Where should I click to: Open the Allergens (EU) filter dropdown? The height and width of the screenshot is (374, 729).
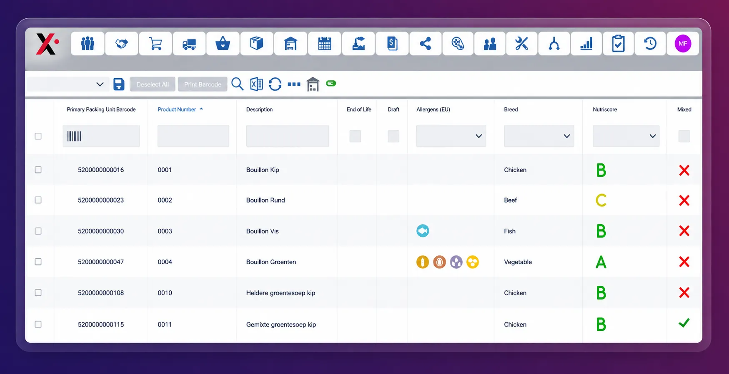[451, 136]
